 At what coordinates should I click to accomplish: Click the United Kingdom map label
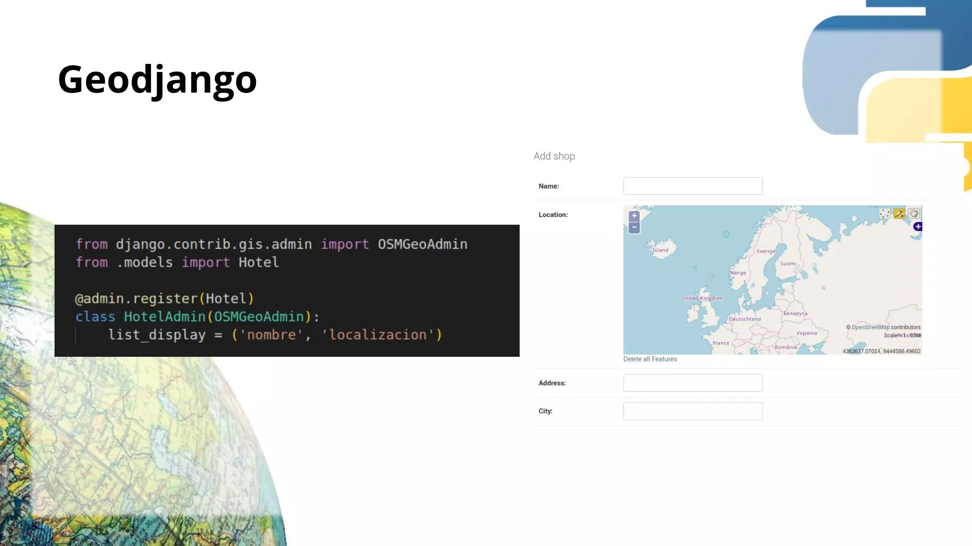click(701, 298)
